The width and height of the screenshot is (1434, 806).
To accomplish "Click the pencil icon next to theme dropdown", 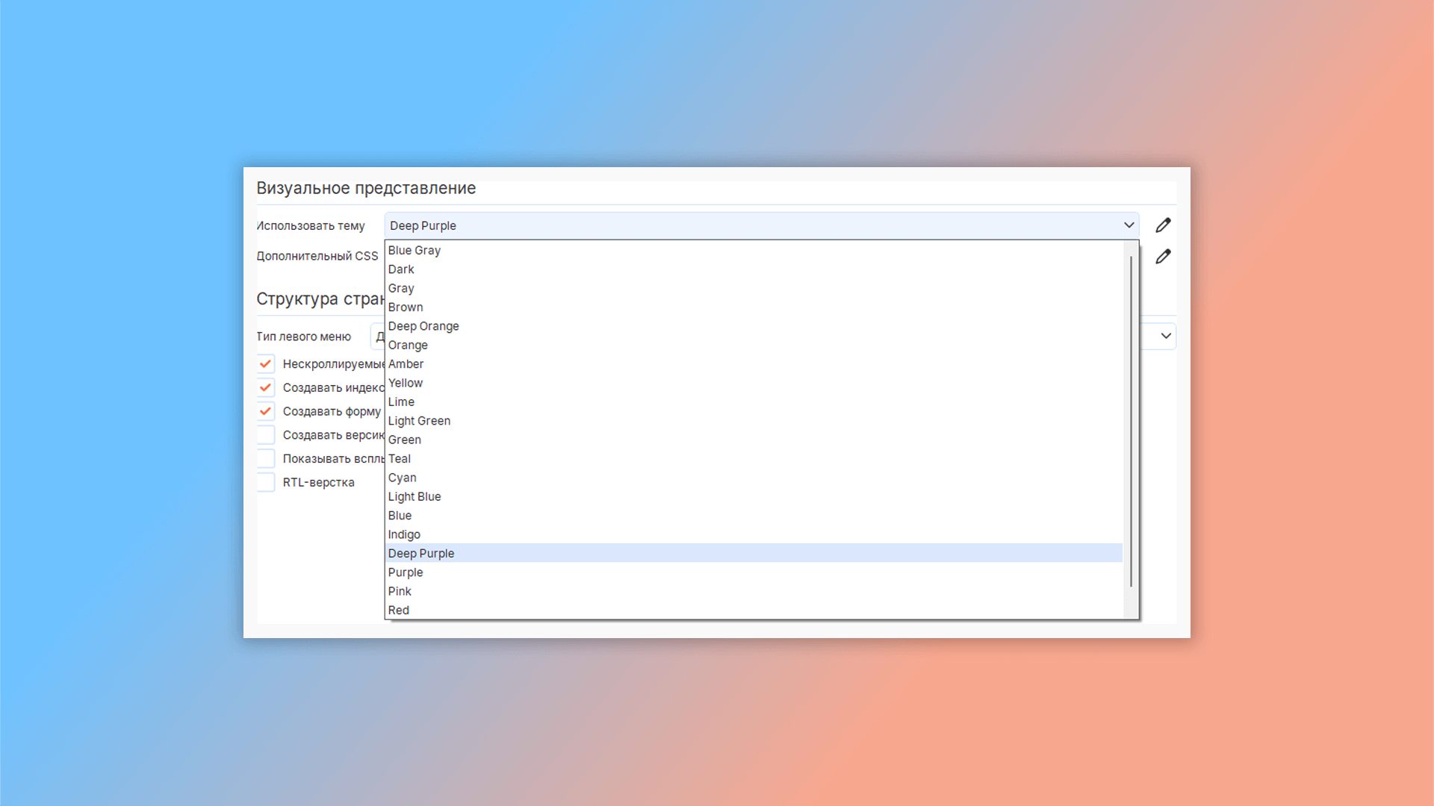I will point(1163,225).
